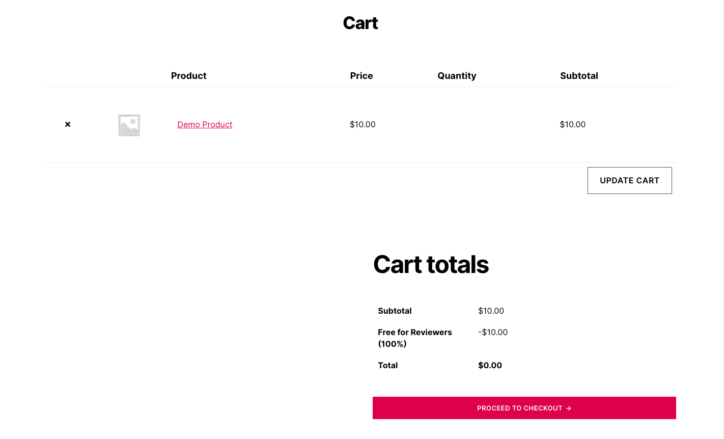Click the $10.00 price in the Demo Product row
724x439 pixels.
[x=363, y=124]
